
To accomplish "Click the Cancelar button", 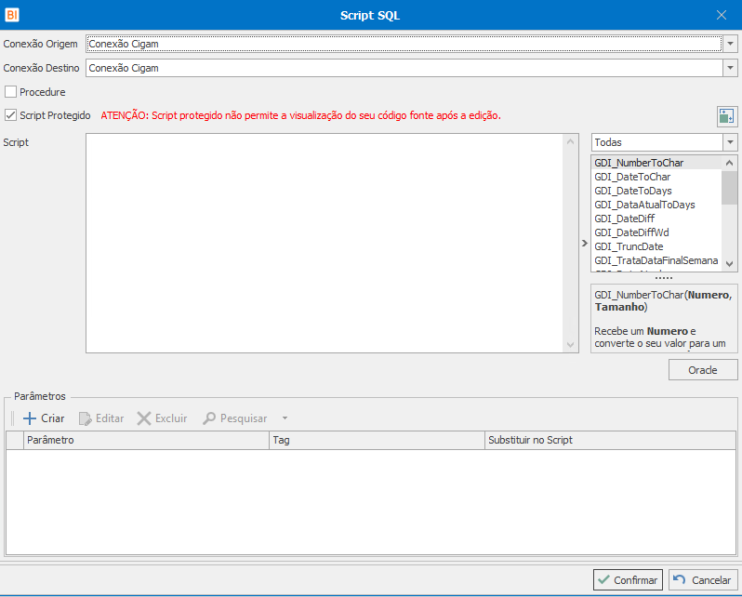I will tap(703, 579).
